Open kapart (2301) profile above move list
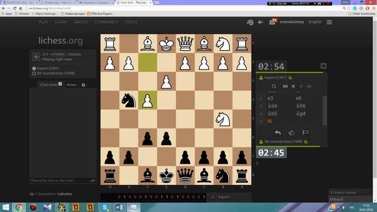 pos(275,78)
